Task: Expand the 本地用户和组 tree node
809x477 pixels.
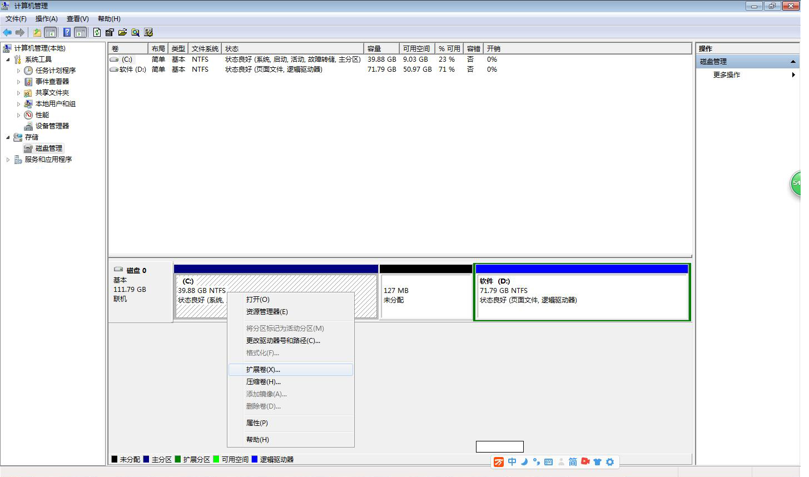Action: pos(18,104)
